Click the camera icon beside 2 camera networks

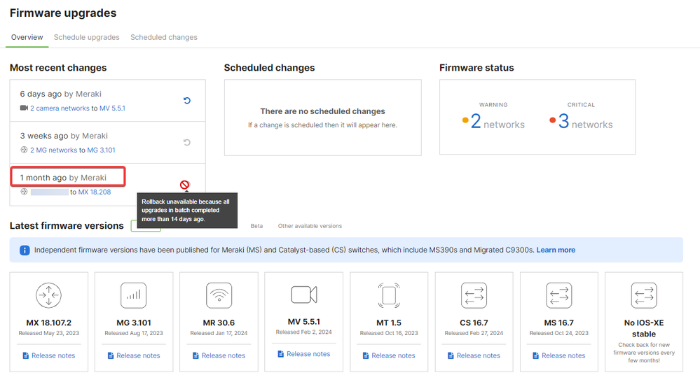pyautogui.click(x=24, y=108)
